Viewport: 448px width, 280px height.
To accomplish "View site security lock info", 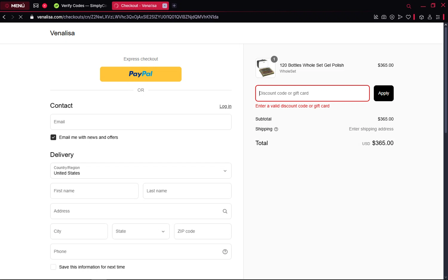I will tap(32, 17).
